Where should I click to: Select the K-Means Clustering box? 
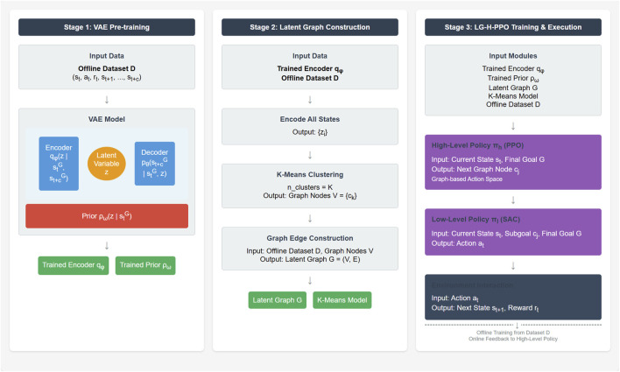pyautogui.click(x=310, y=186)
